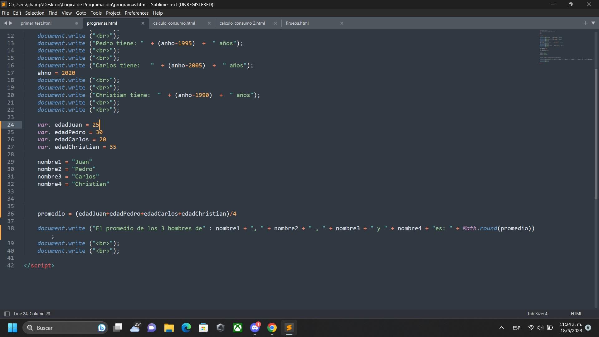Click the "Christian" string on line 32

pyautogui.click(x=90, y=184)
